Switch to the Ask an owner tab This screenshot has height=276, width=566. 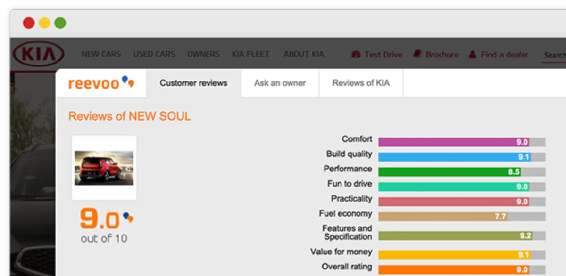coord(280,83)
